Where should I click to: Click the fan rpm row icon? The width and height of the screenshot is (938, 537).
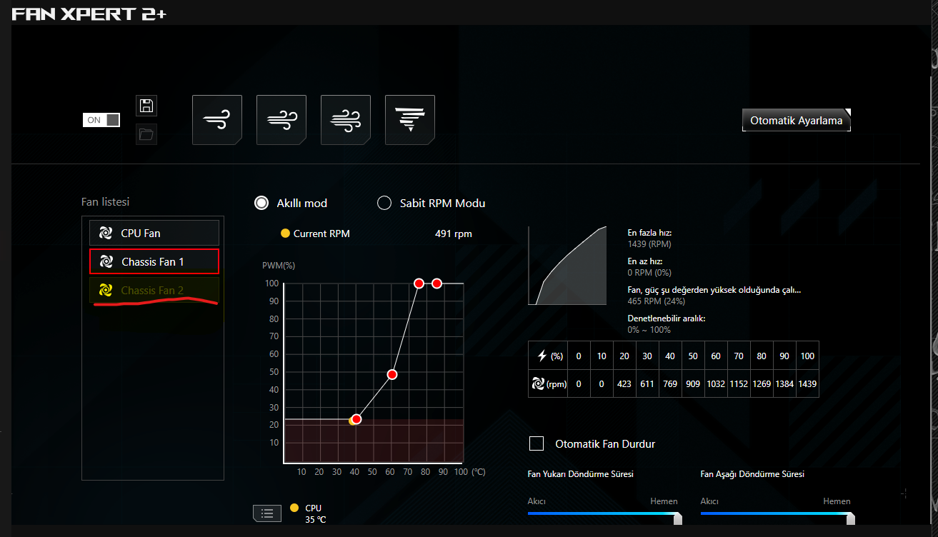click(x=539, y=383)
